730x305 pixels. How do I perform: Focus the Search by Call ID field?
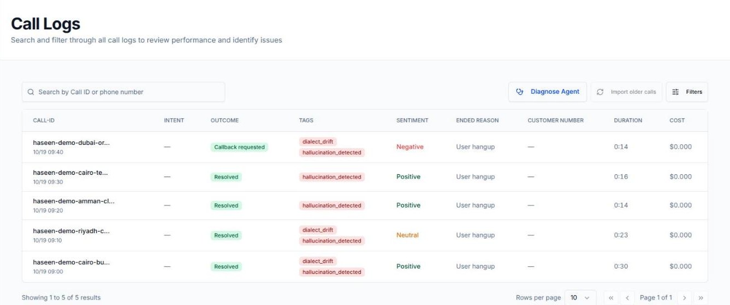tap(123, 92)
